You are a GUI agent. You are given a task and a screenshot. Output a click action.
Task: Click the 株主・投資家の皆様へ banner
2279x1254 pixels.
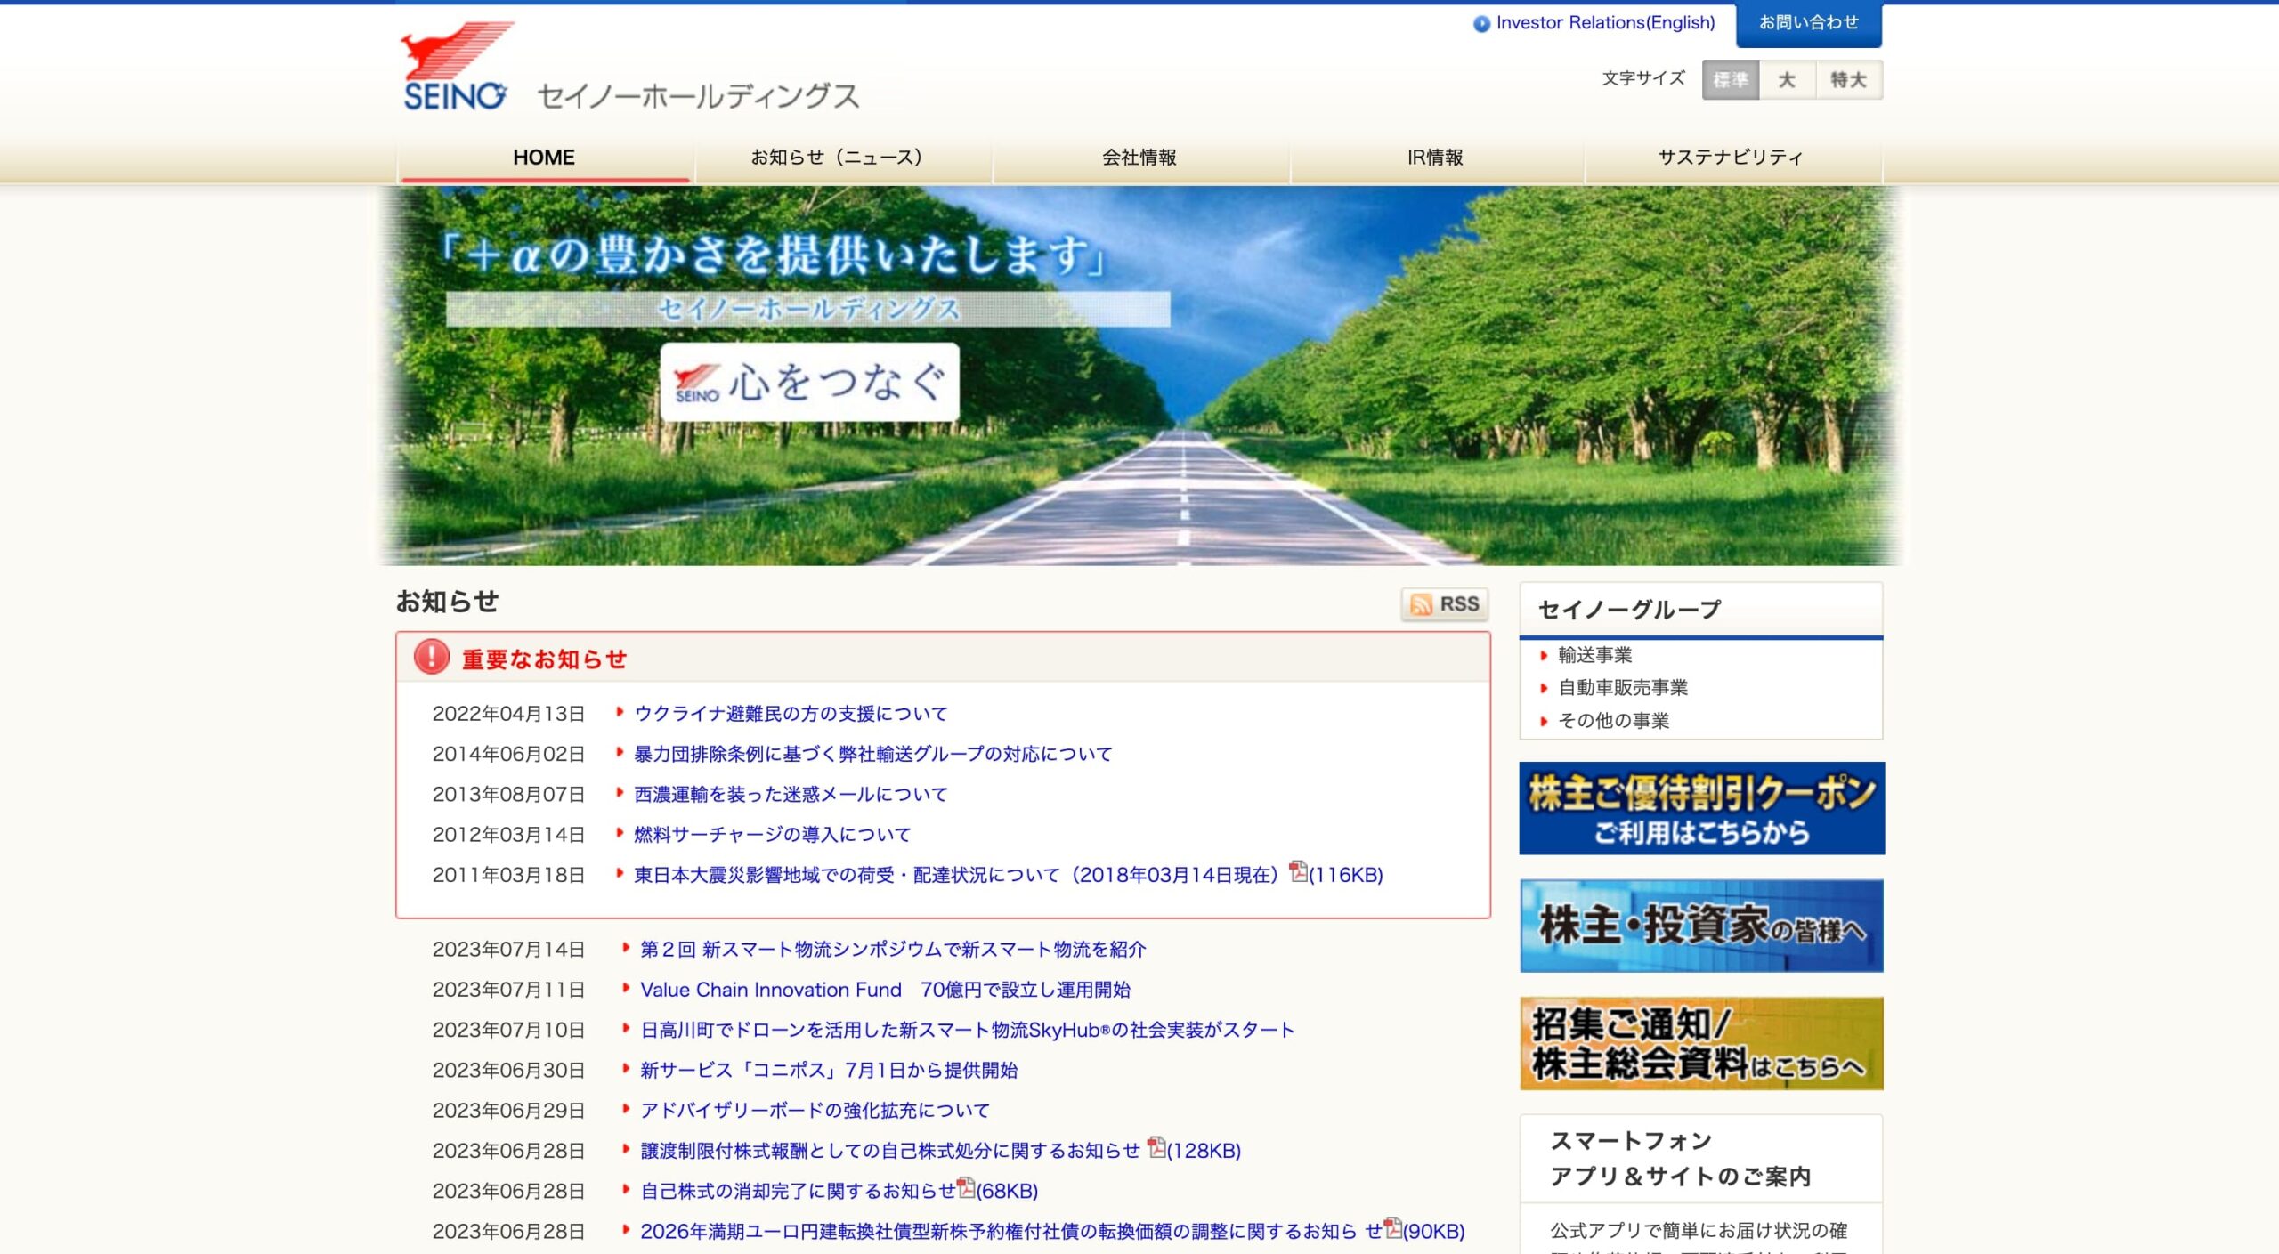pyautogui.click(x=1701, y=926)
